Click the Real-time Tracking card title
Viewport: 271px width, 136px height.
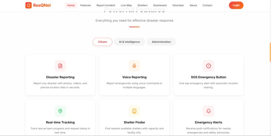click(60, 122)
